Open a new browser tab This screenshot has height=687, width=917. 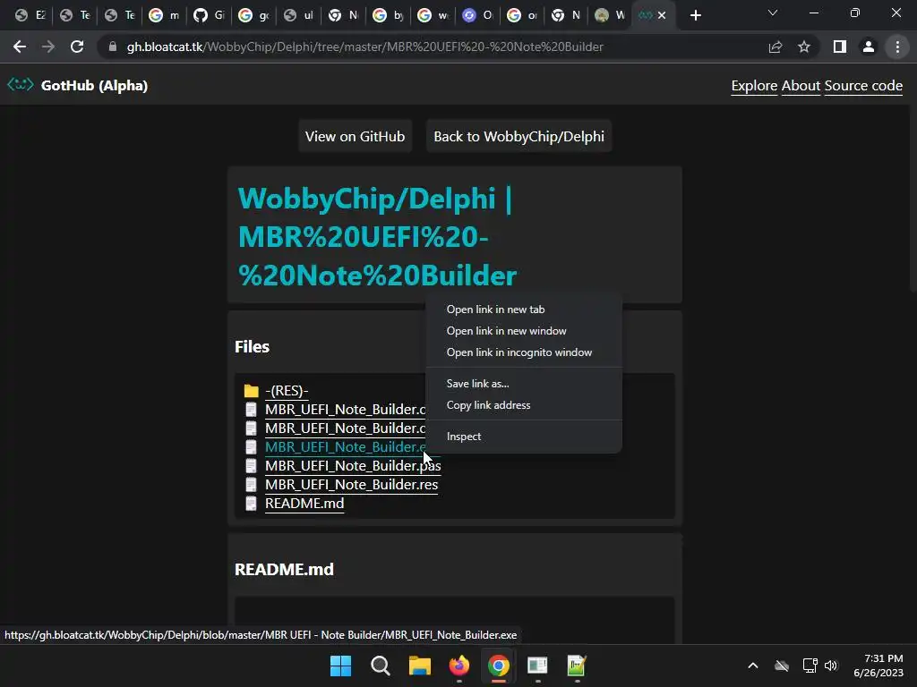pyautogui.click(x=695, y=15)
